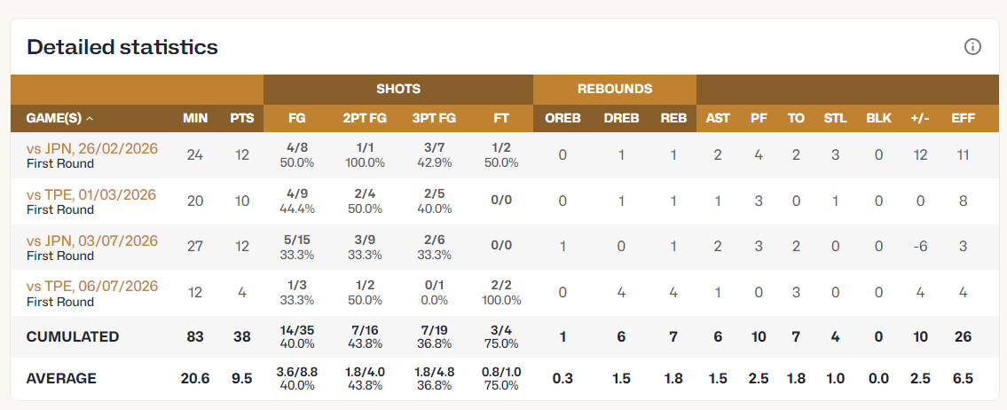This screenshot has width=1007, height=410.
Task: Sort by the AST column header
Action: [718, 118]
